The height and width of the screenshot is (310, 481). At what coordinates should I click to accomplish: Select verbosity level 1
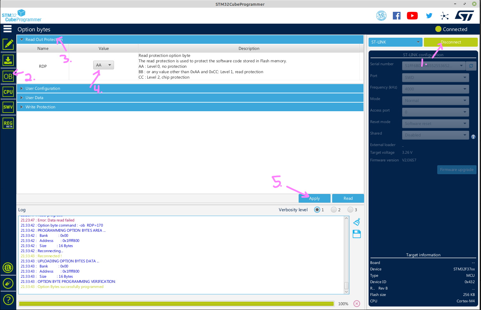click(317, 210)
